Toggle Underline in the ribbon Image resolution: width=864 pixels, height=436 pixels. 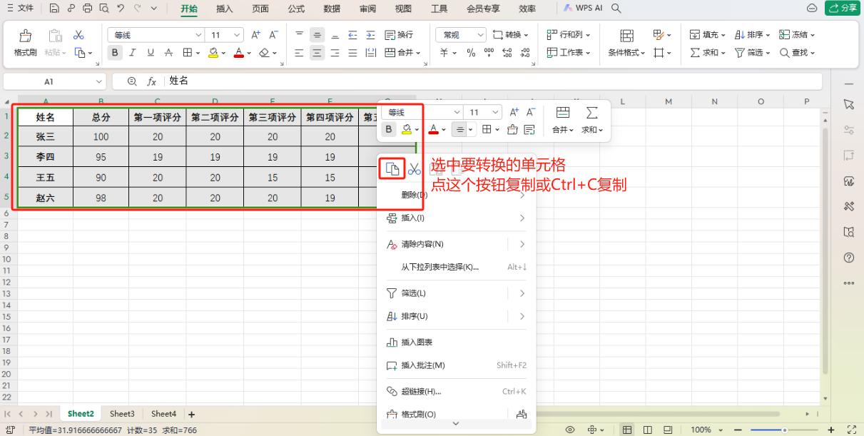point(151,52)
